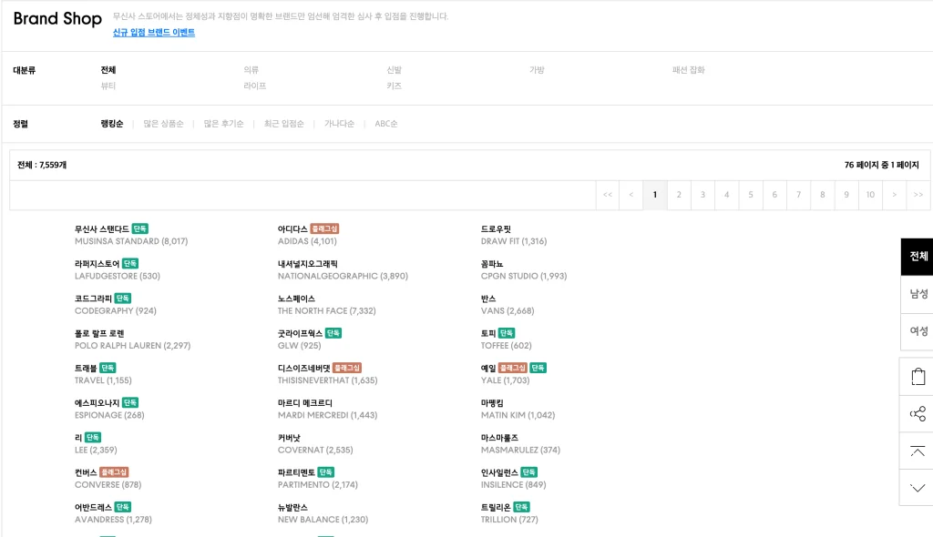Sort brands by 많은 후기순
Screen dimensions: 933x537
[x=224, y=124]
